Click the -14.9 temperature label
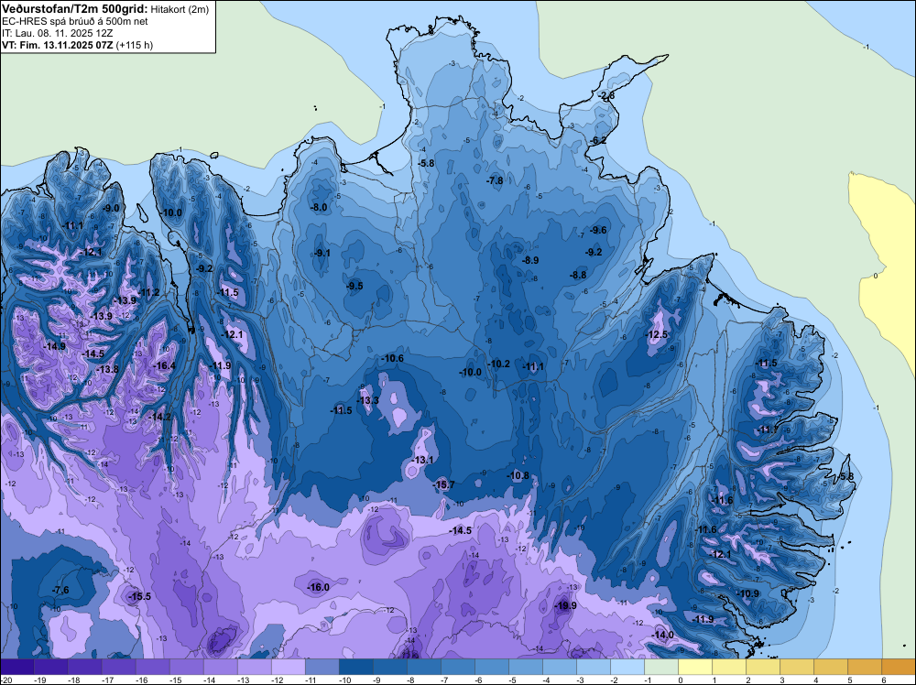This screenshot has height=685, width=916. tap(54, 346)
